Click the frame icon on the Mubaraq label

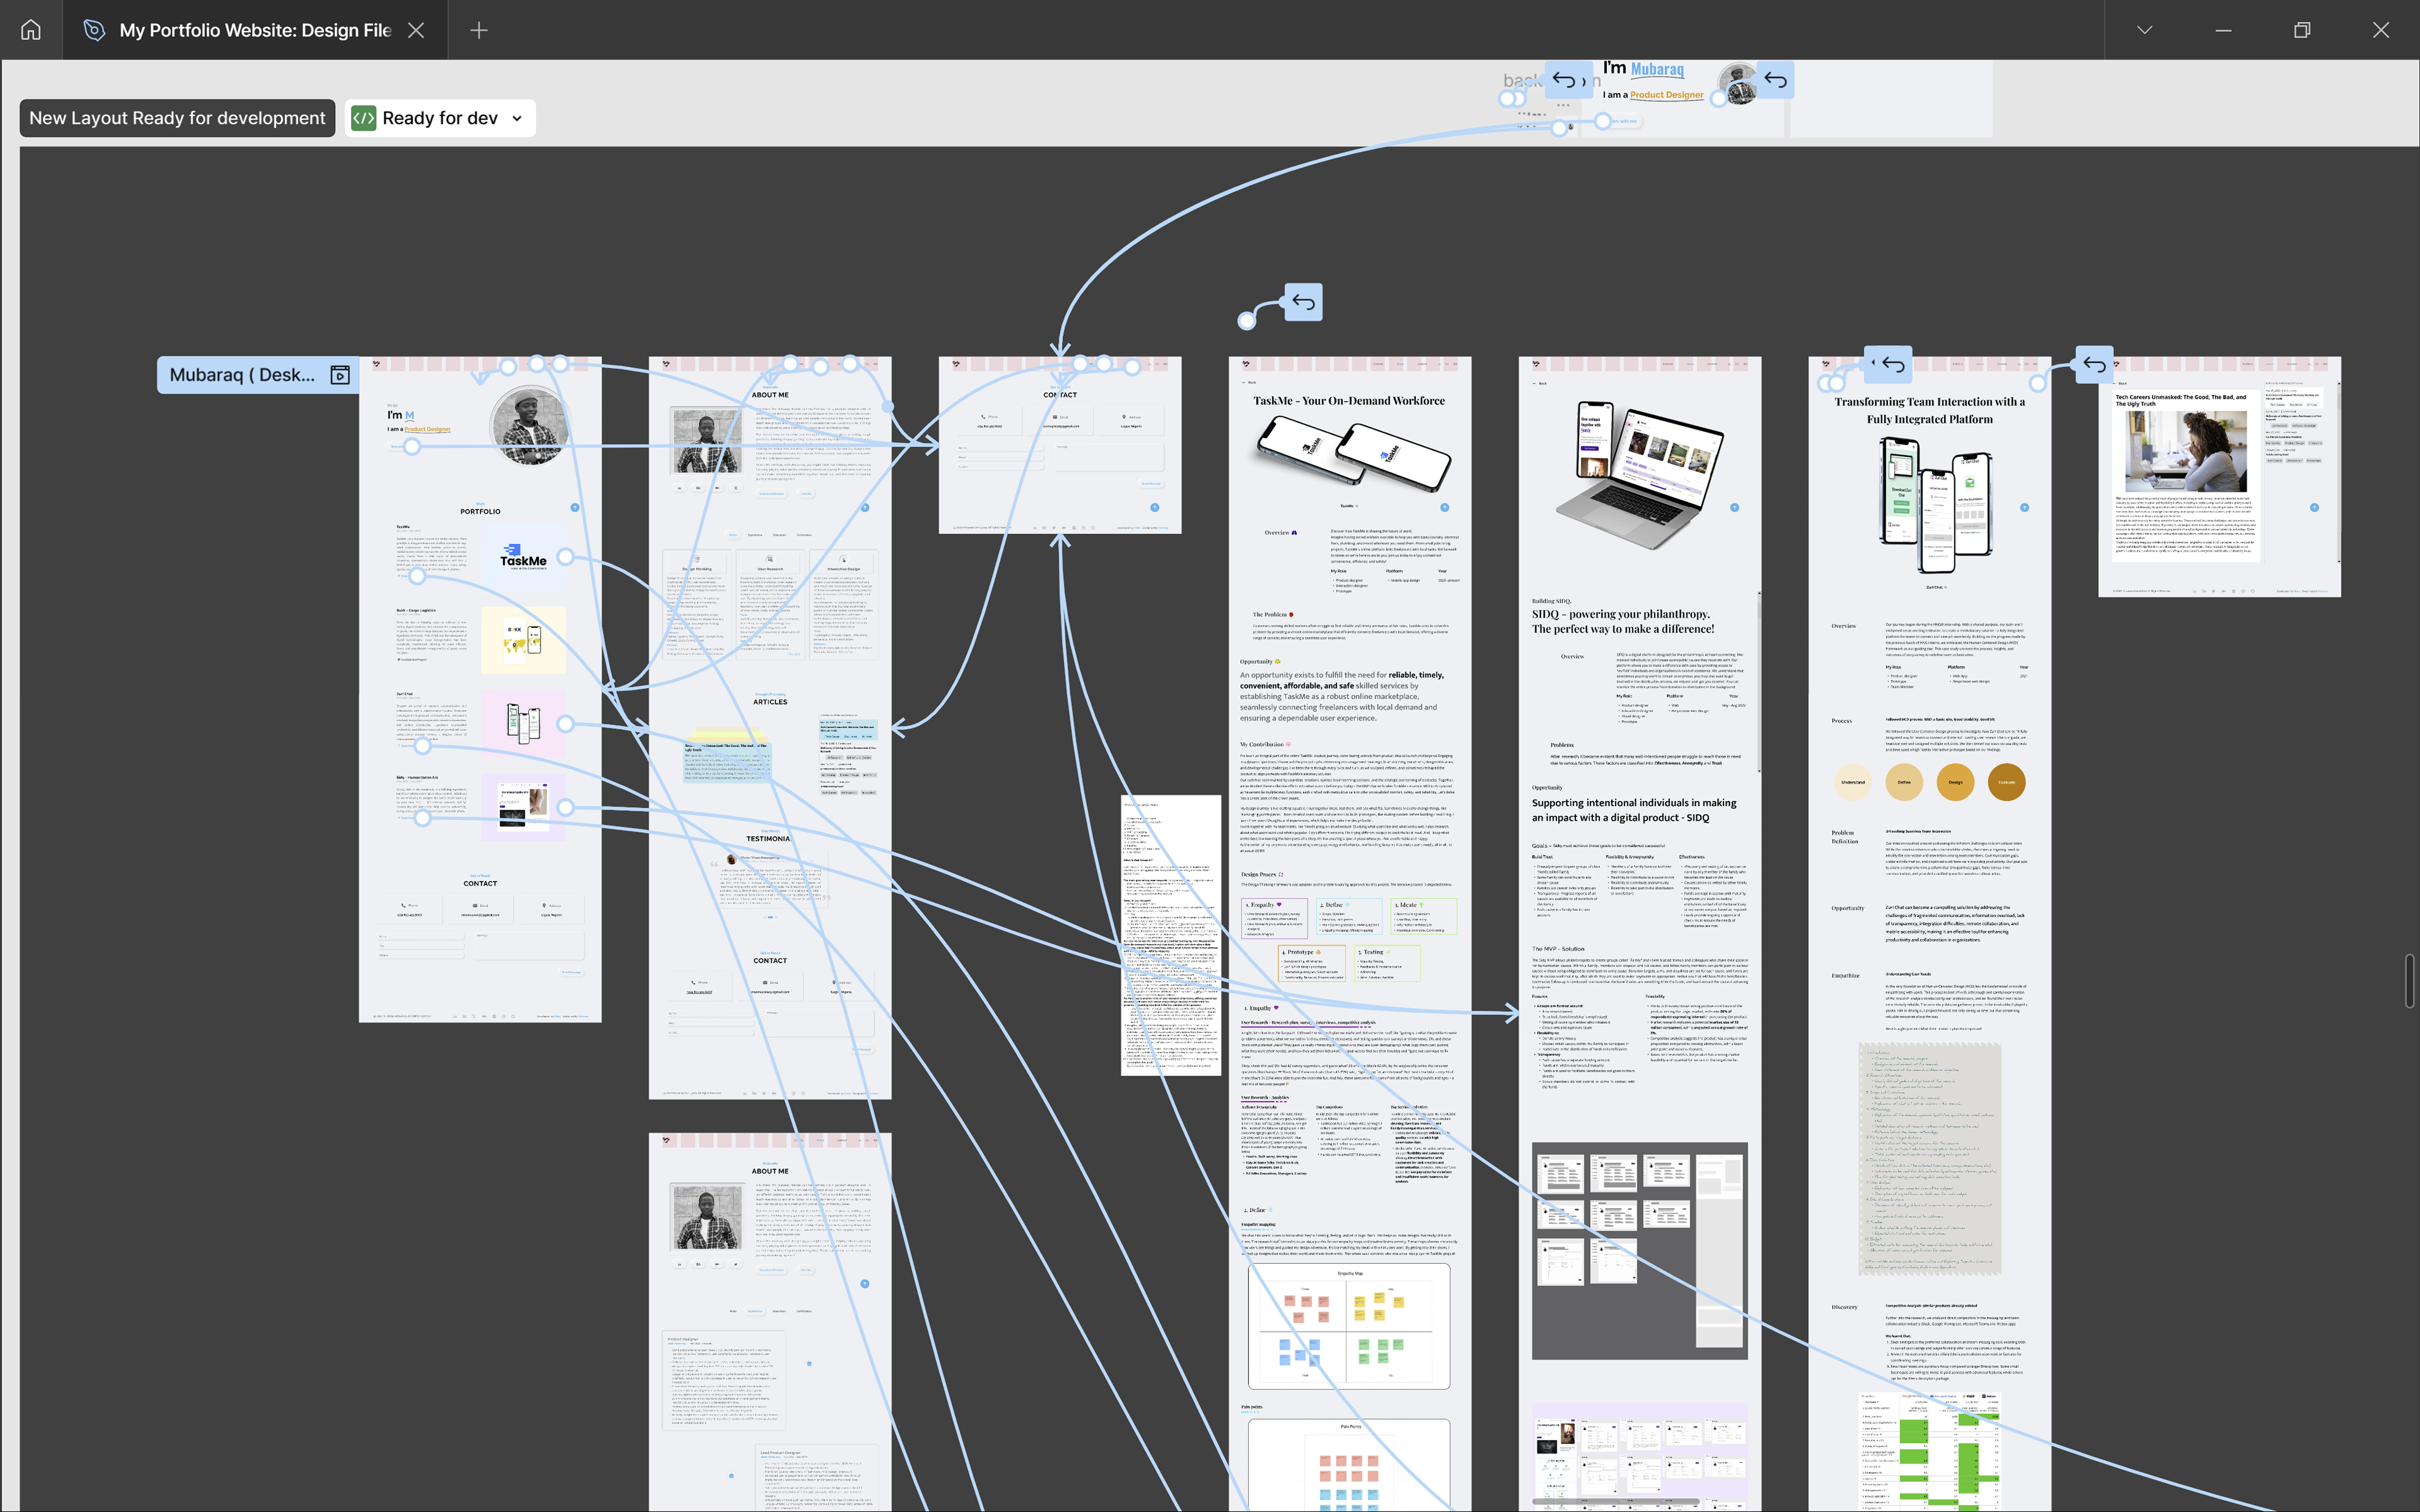coord(340,375)
